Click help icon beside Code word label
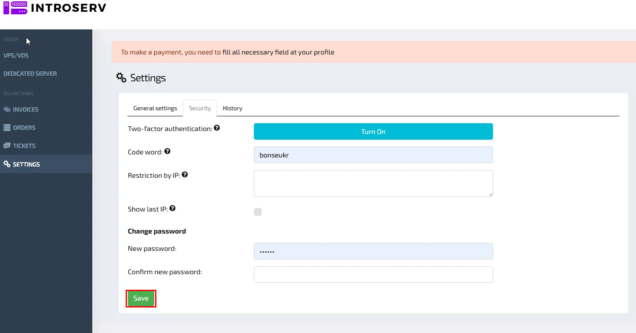The image size is (636, 333). 167,151
